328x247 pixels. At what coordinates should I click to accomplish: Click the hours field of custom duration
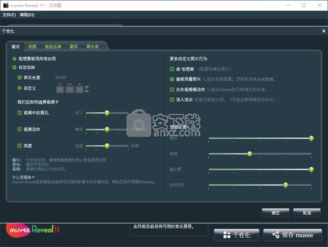click(x=60, y=89)
